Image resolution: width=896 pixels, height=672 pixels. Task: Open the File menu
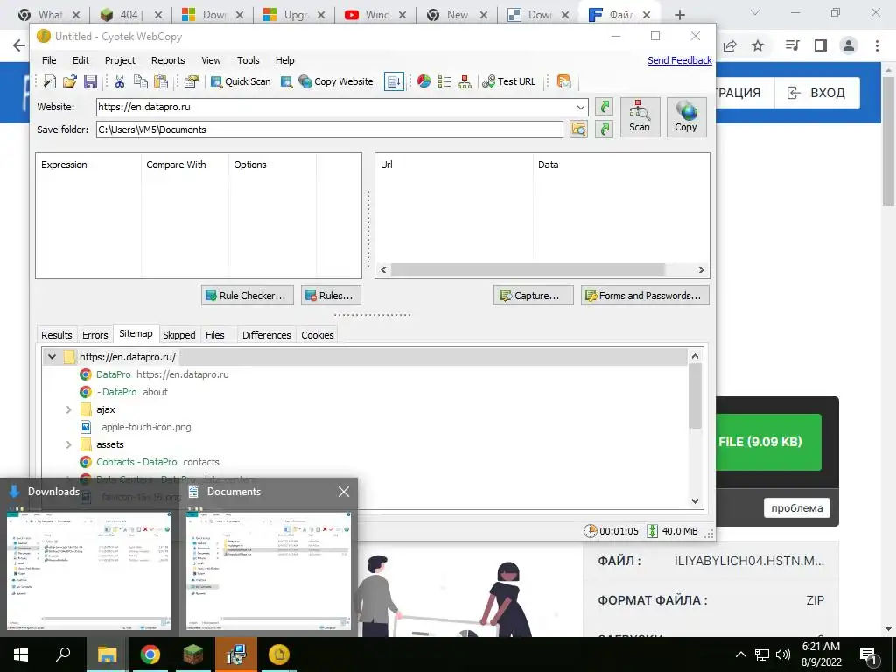tap(49, 60)
